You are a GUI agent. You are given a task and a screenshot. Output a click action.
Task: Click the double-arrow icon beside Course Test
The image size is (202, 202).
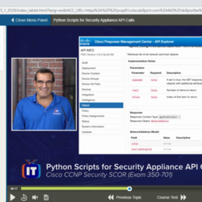point(183,197)
